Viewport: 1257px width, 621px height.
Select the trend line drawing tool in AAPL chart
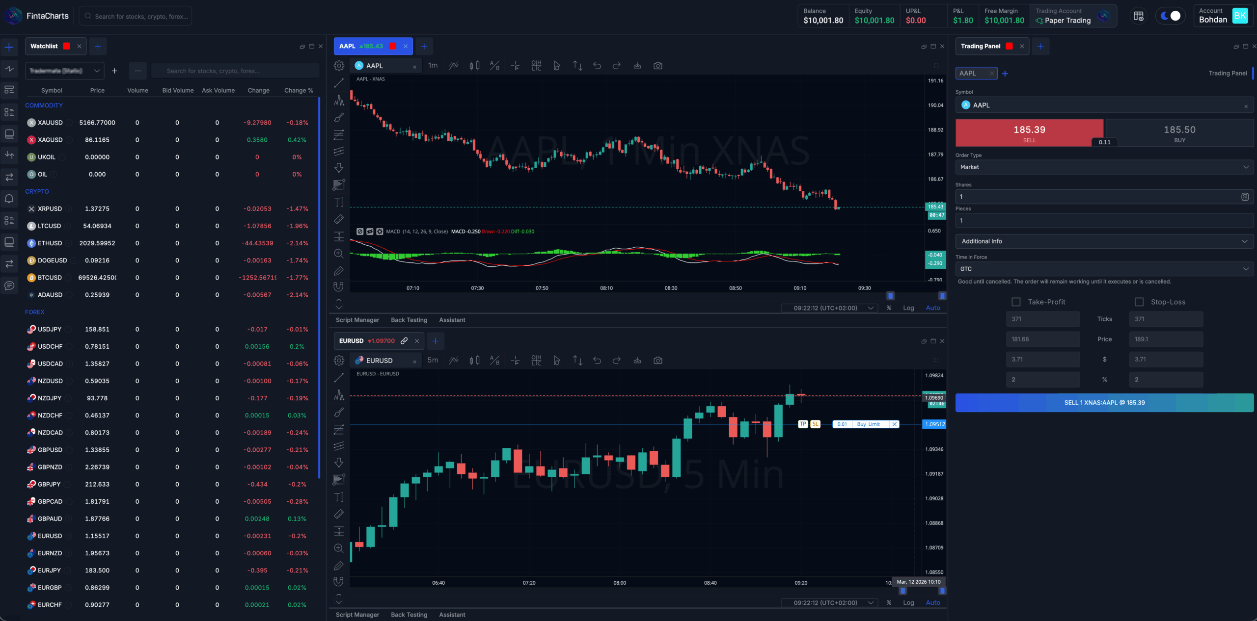339,83
